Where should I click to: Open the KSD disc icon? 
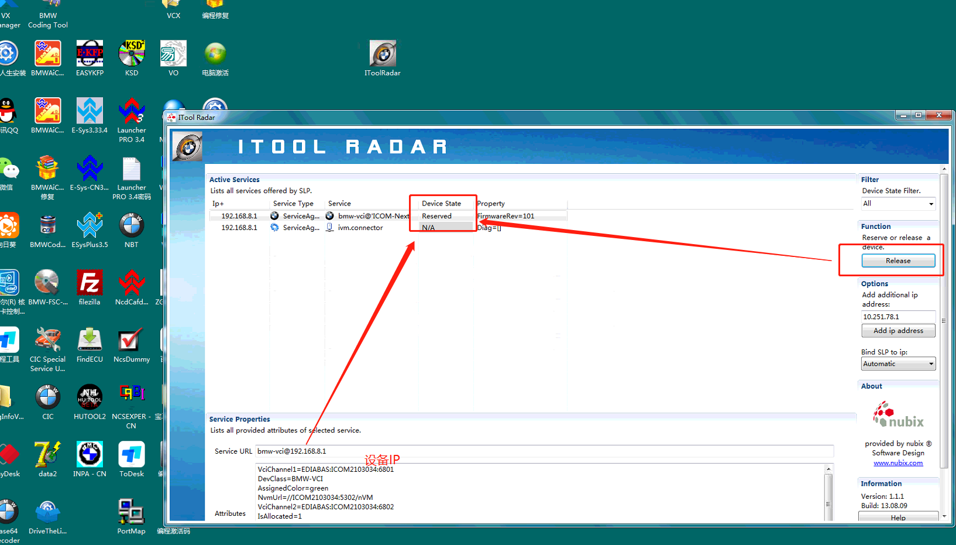(132, 58)
